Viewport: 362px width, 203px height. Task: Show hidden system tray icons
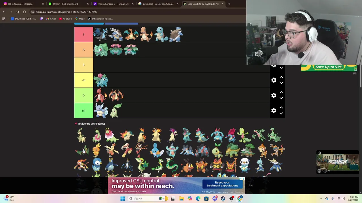(320, 198)
